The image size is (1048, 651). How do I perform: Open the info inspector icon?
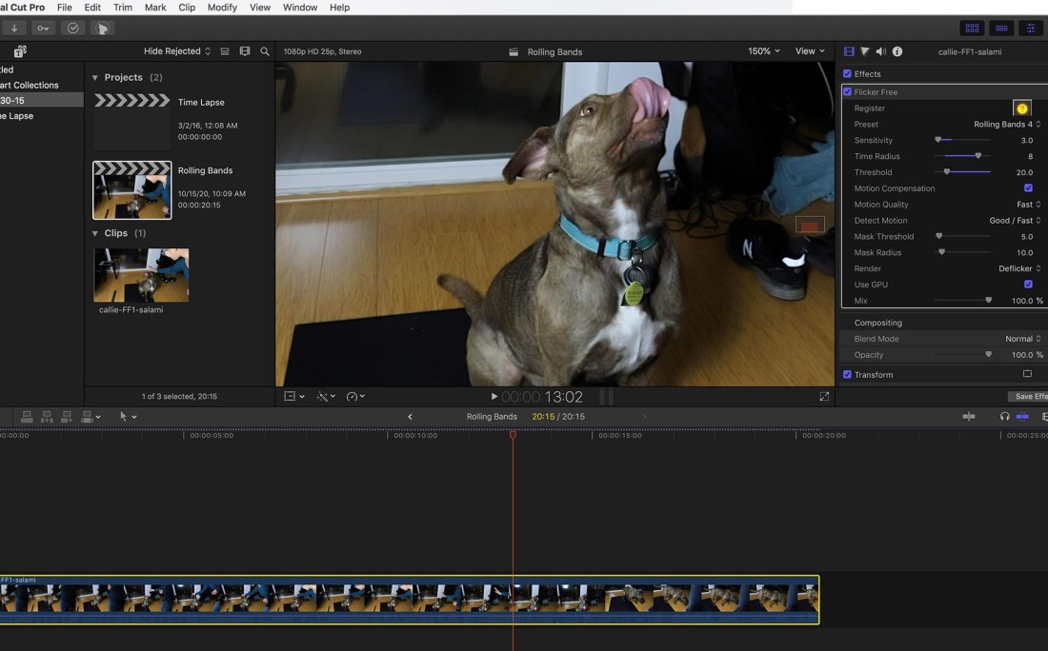coord(897,51)
